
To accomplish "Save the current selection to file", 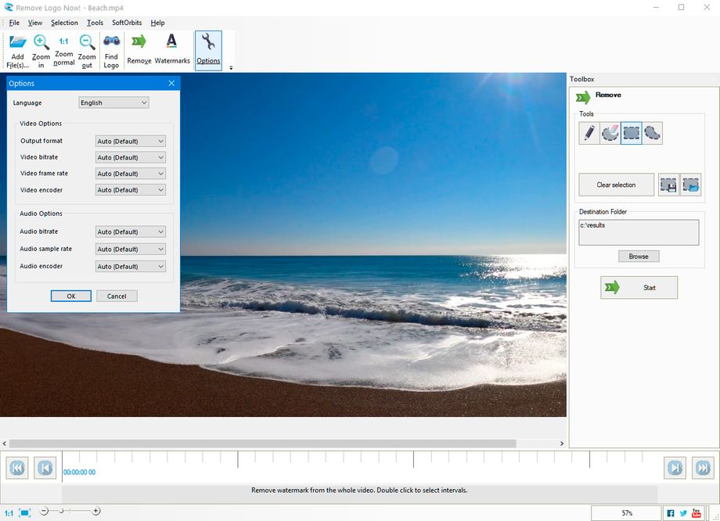I will tap(668, 185).
